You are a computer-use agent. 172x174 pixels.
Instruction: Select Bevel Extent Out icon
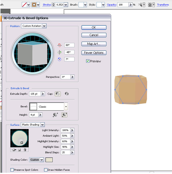(55, 115)
